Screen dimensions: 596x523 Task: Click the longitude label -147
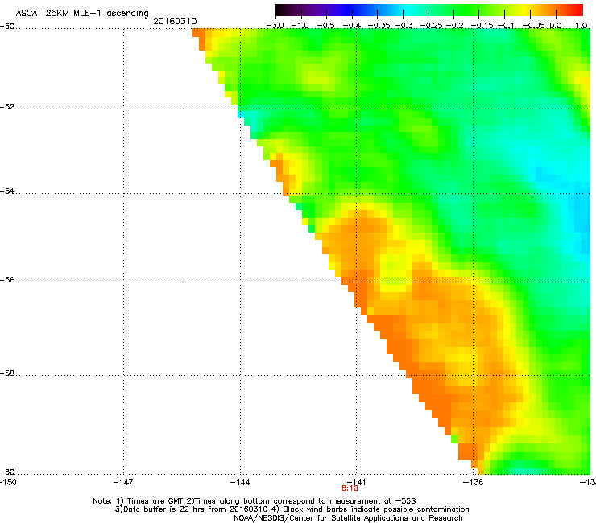(x=123, y=482)
